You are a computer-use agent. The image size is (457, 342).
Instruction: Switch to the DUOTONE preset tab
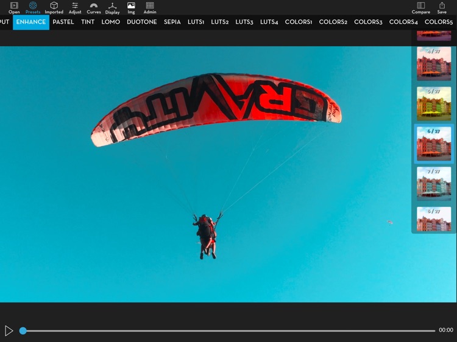tap(141, 22)
